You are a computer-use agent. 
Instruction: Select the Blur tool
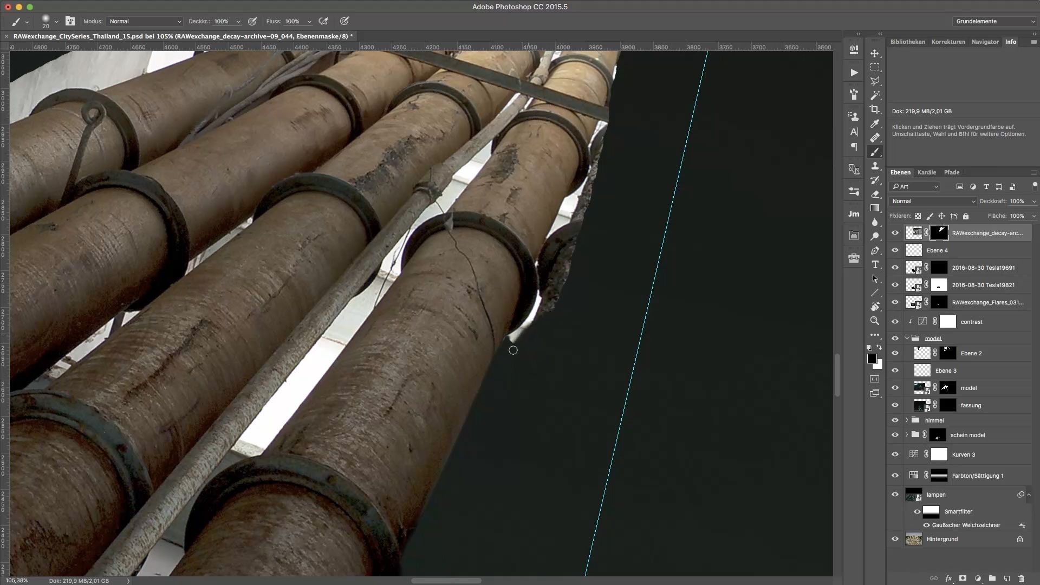[x=875, y=222]
